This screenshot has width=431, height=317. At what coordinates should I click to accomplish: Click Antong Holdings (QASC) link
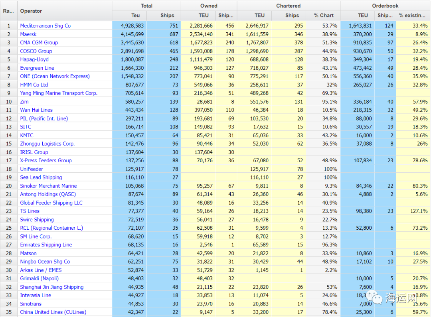click(x=48, y=194)
